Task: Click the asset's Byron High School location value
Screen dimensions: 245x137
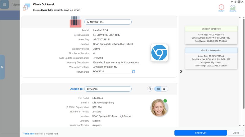Action: (x=113, y=44)
